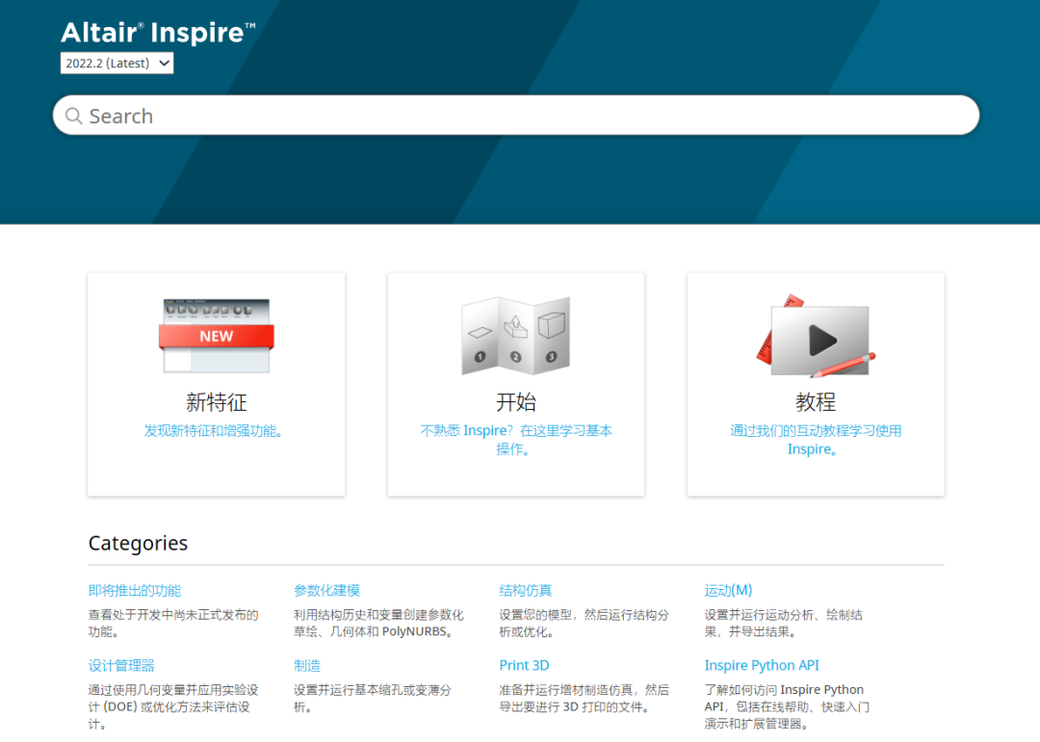1040x742 pixels.
Task: Click into the Search input field
Action: point(516,115)
